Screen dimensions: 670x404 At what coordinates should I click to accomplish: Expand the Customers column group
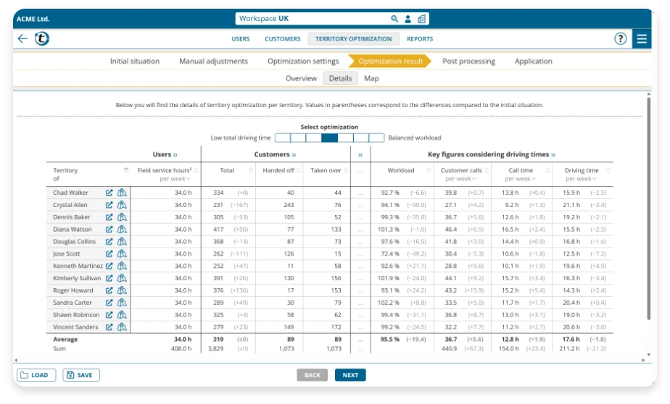(294, 155)
